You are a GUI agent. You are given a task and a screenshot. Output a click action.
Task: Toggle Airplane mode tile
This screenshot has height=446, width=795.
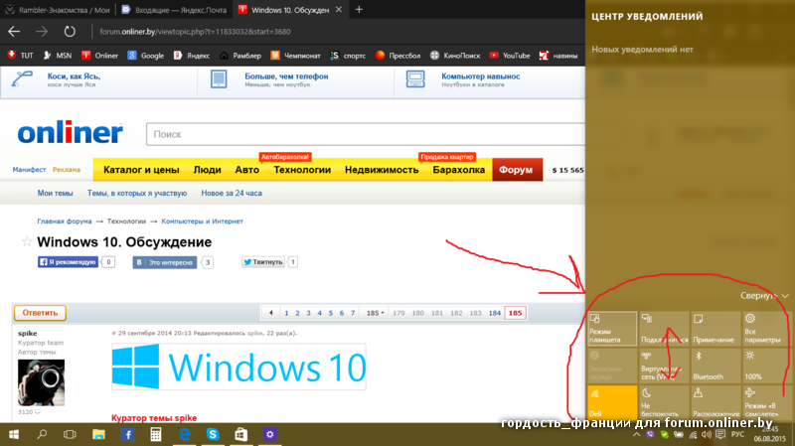pyautogui.click(x=767, y=403)
